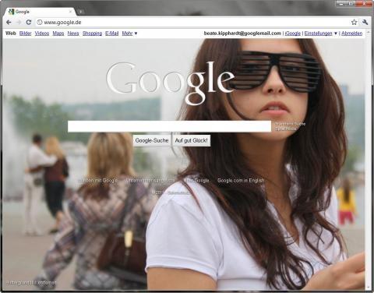Viewport: 374px width, 293px height.
Task: Open the Maps link
Action: (x=58, y=34)
